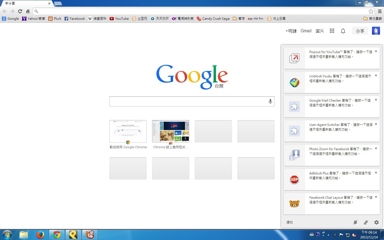Click the muted volume tray icon
This screenshot has height=240, width=384.
[354, 235]
